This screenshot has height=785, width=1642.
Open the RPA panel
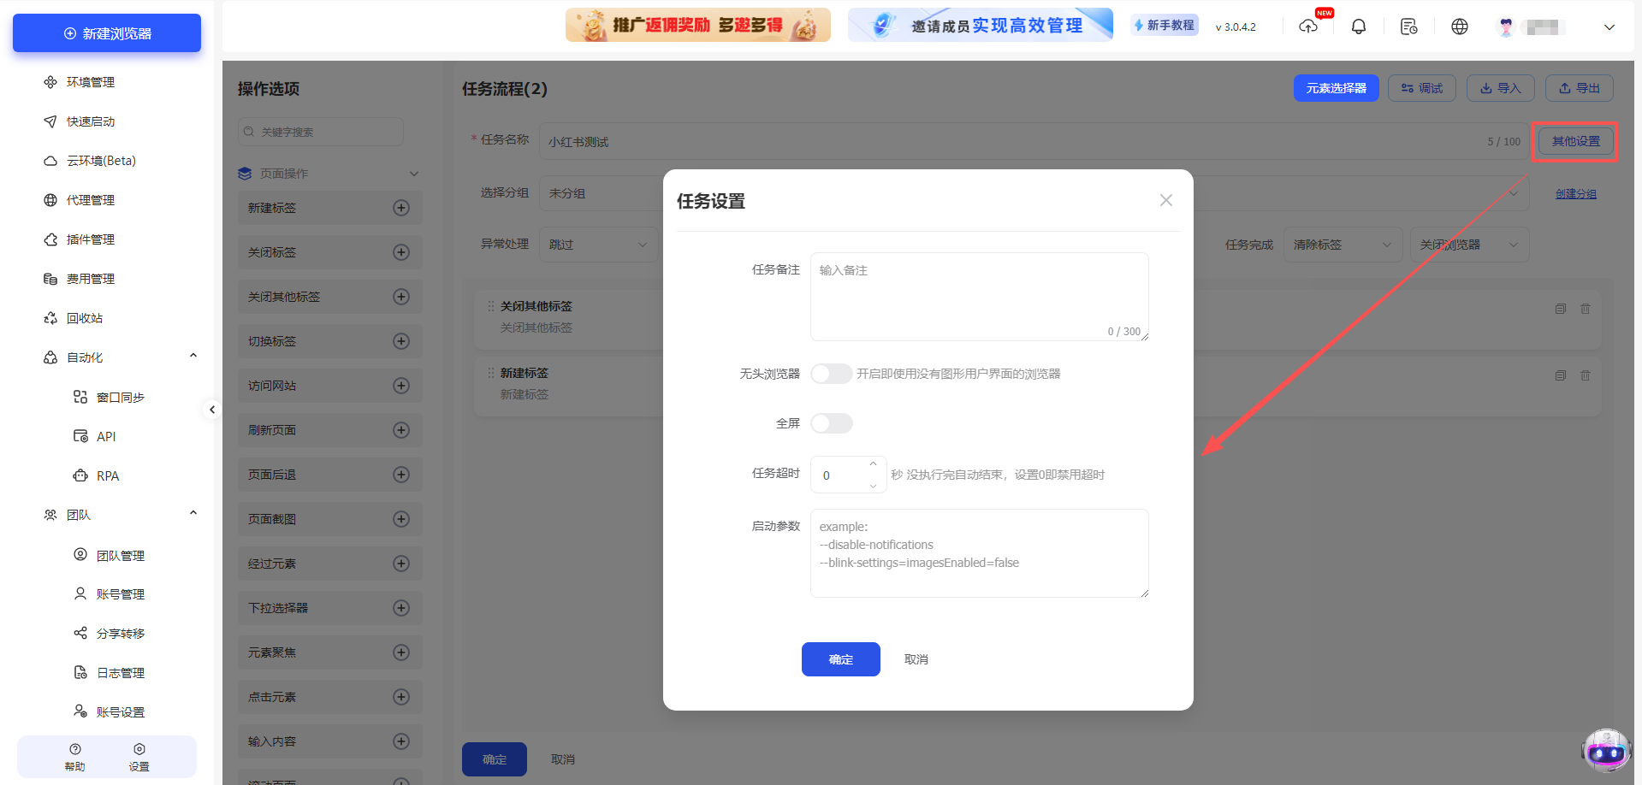pos(108,475)
